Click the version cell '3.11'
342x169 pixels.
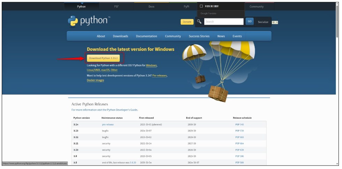point(76,144)
